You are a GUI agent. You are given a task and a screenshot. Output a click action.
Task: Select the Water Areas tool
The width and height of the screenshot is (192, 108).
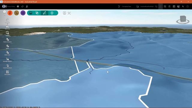pyautogui.click(x=7, y=53)
